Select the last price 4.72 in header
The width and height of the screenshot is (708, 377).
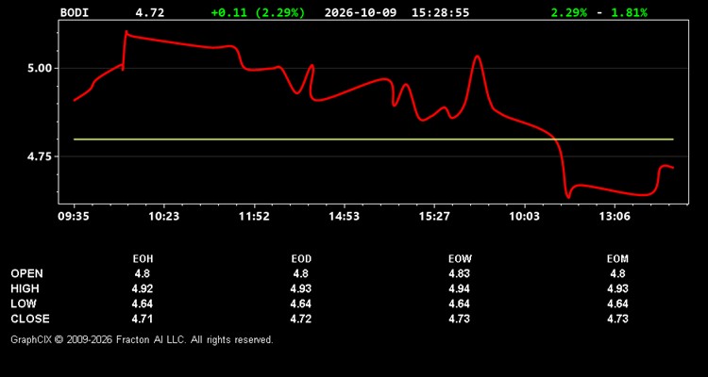(x=150, y=12)
